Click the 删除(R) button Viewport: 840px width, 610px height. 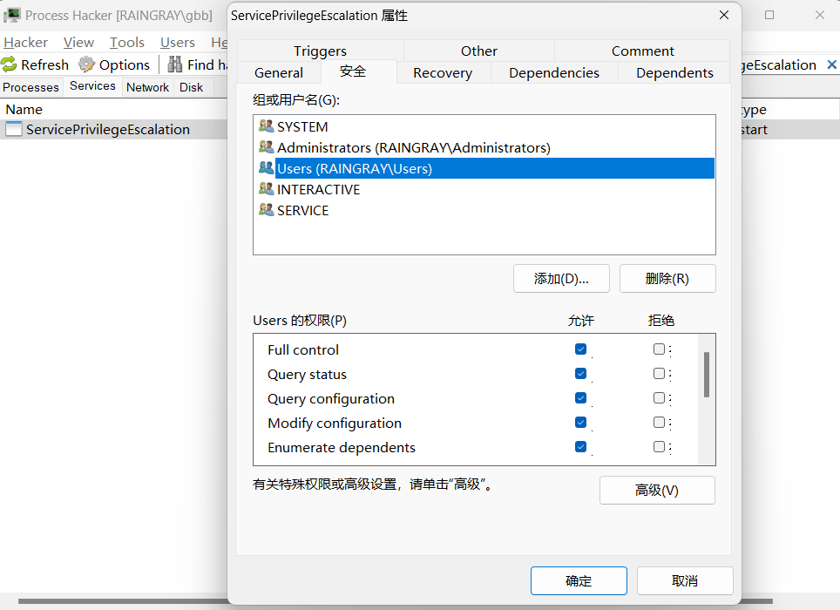[x=667, y=279]
